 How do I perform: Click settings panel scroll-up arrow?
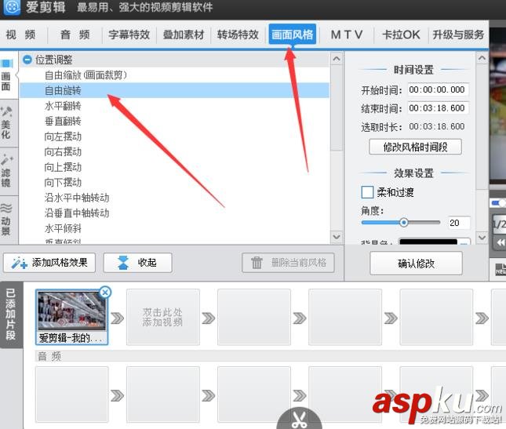(482, 58)
